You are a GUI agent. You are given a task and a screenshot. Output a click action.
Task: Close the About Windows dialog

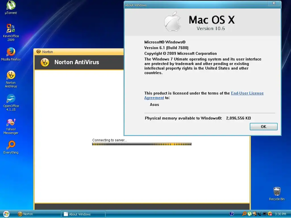pyautogui.click(x=274, y=3)
